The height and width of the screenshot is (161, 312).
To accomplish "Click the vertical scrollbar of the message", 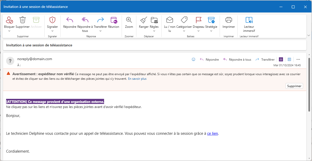I will click(x=309, y=85).
